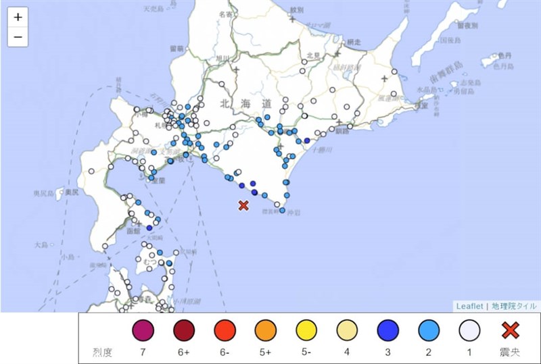Open the Leaflet attribution link

[471, 306]
